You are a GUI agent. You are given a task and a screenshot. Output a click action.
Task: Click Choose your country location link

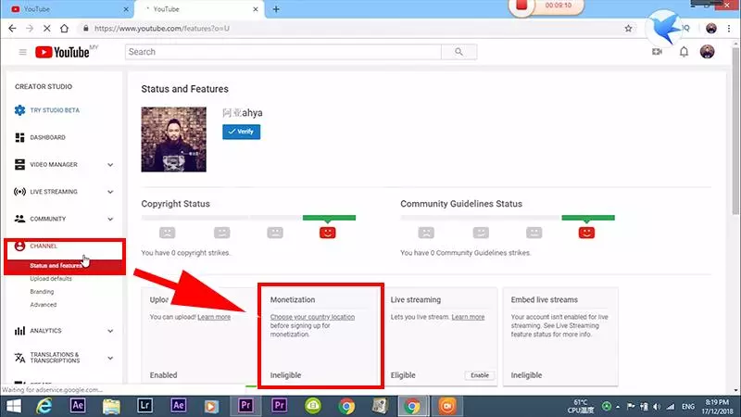(312, 317)
